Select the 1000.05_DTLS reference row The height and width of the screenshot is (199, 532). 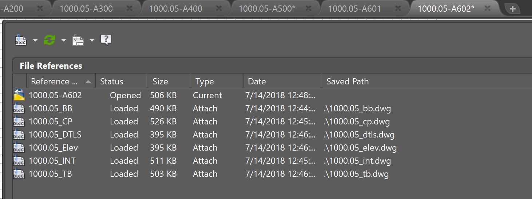click(x=272, y=135)
